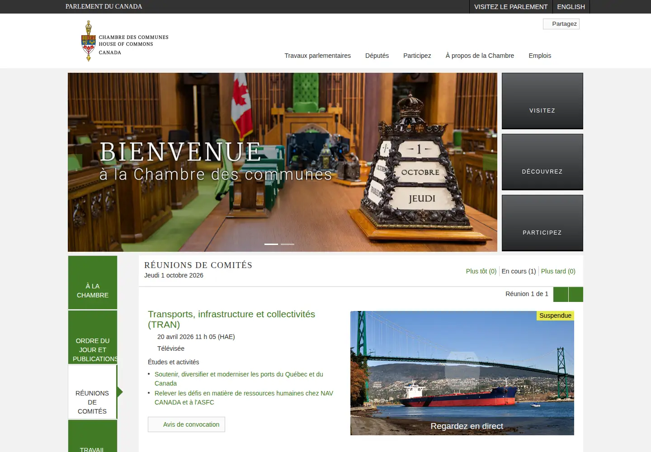Screen dimensions: 651x452
Task: Click the 'Réunion 1 de 1' counter text
Action: [x=527, y=294]
